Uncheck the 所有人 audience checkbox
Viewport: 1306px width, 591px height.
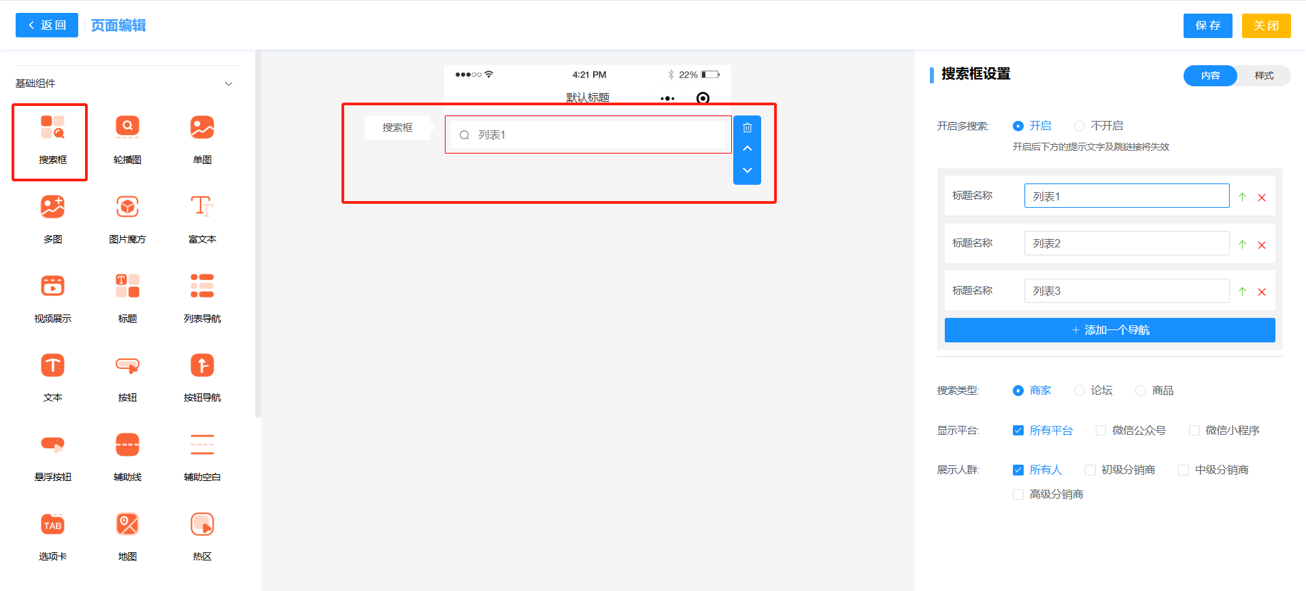[x=1018, y=470]
